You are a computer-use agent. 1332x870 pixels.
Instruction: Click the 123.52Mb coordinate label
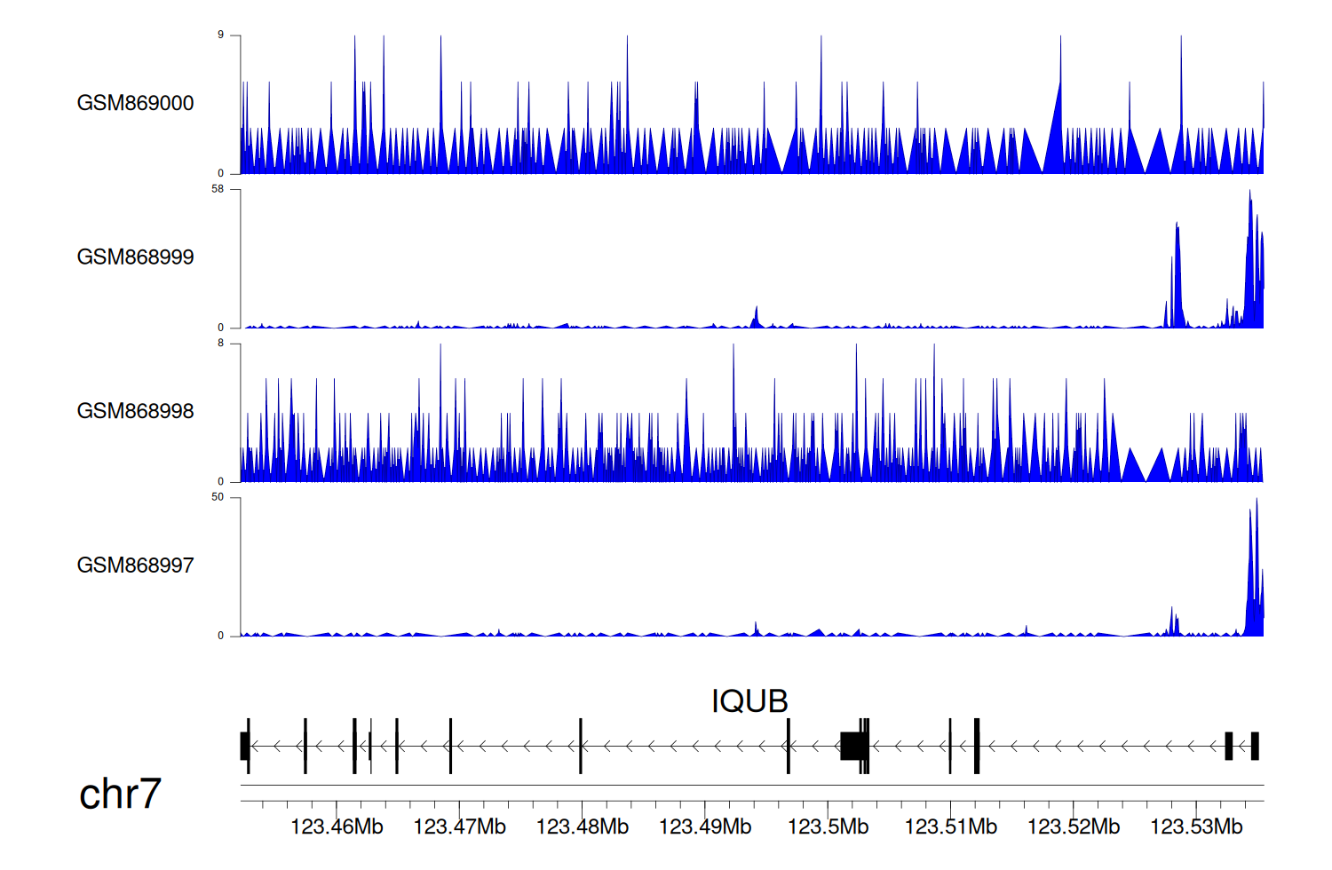click(x=1073, y=827)
